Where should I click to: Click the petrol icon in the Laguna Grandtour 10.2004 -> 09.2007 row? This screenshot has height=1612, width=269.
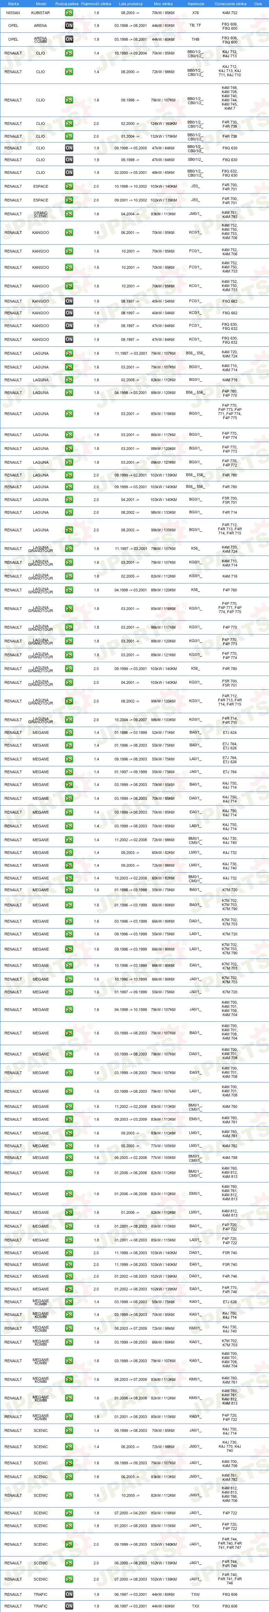tap(69, 720)
